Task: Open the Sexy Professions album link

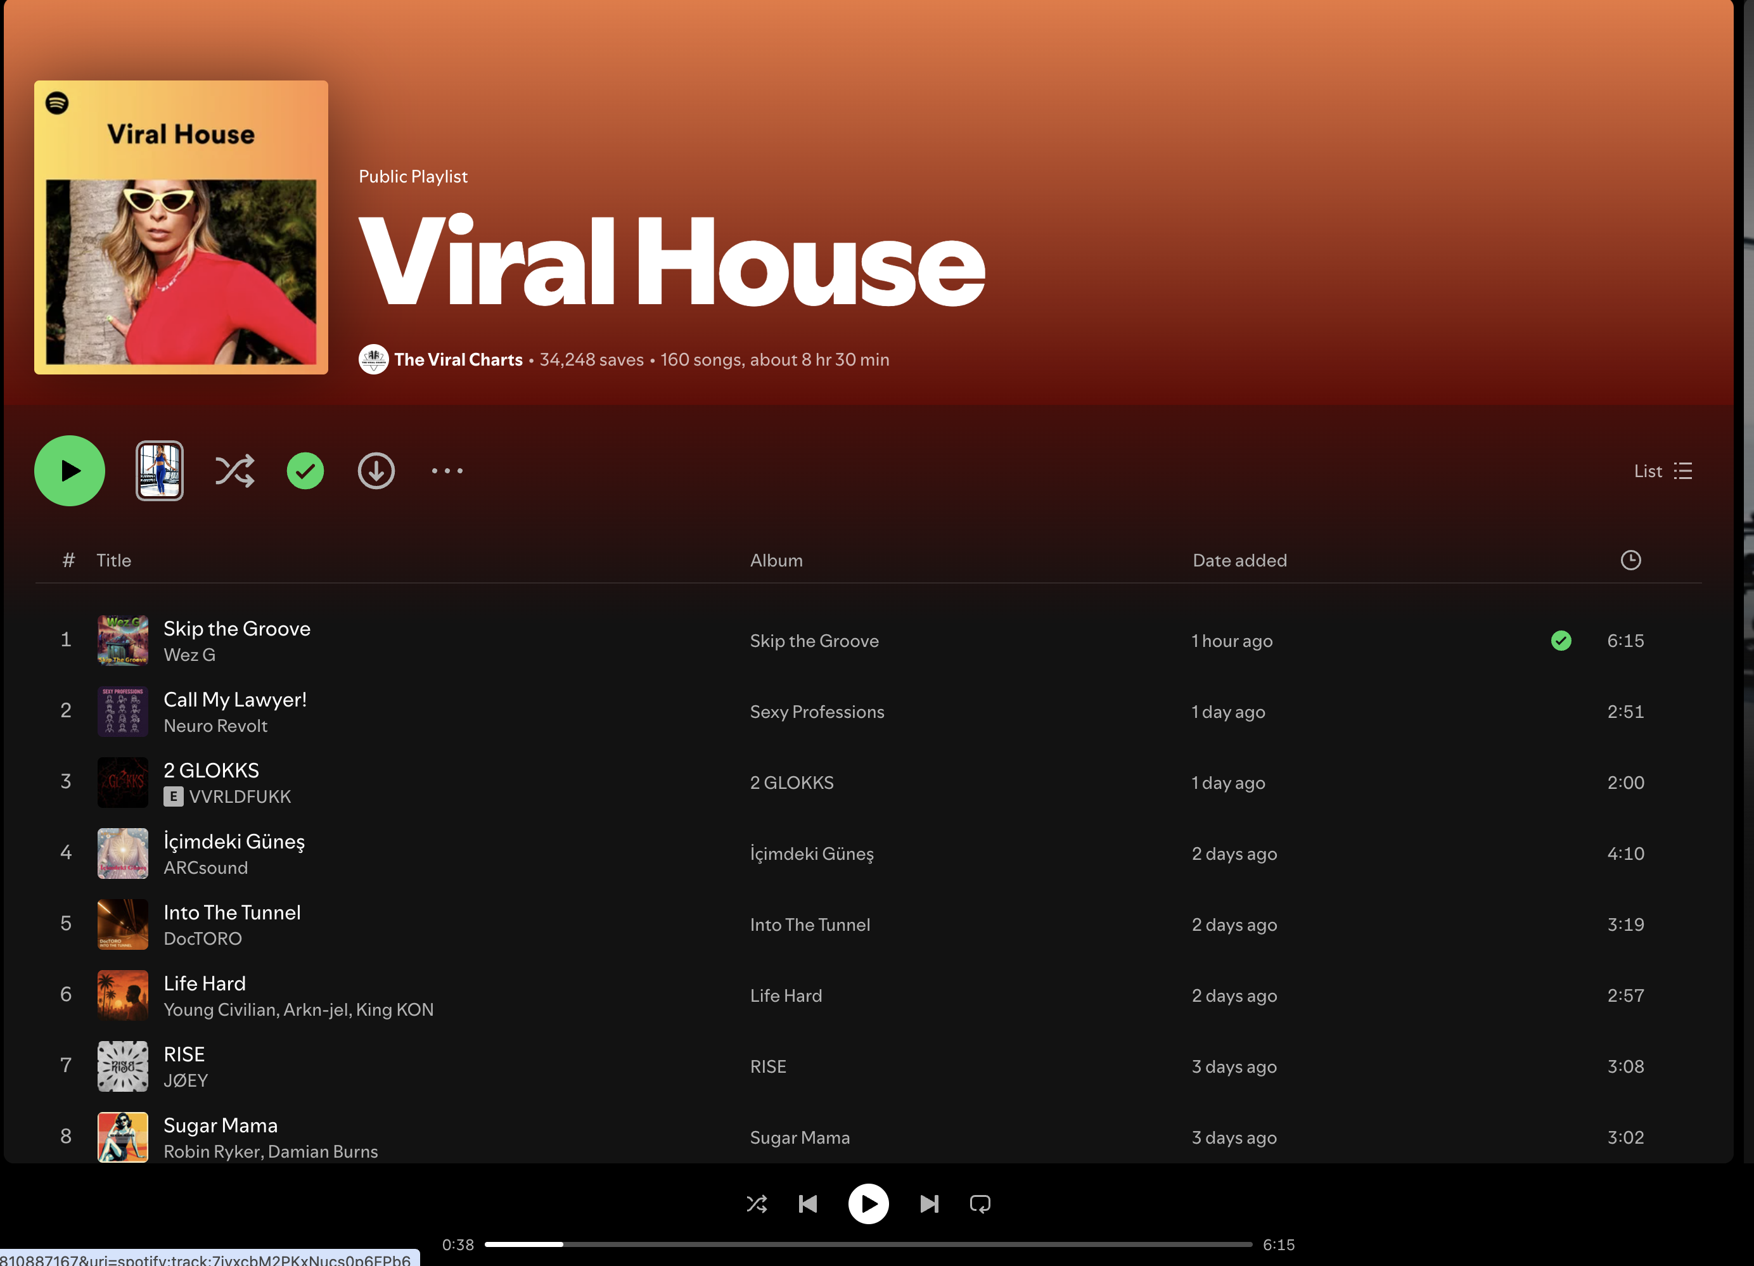Action: pyautogui.click(x=817, y=712)
